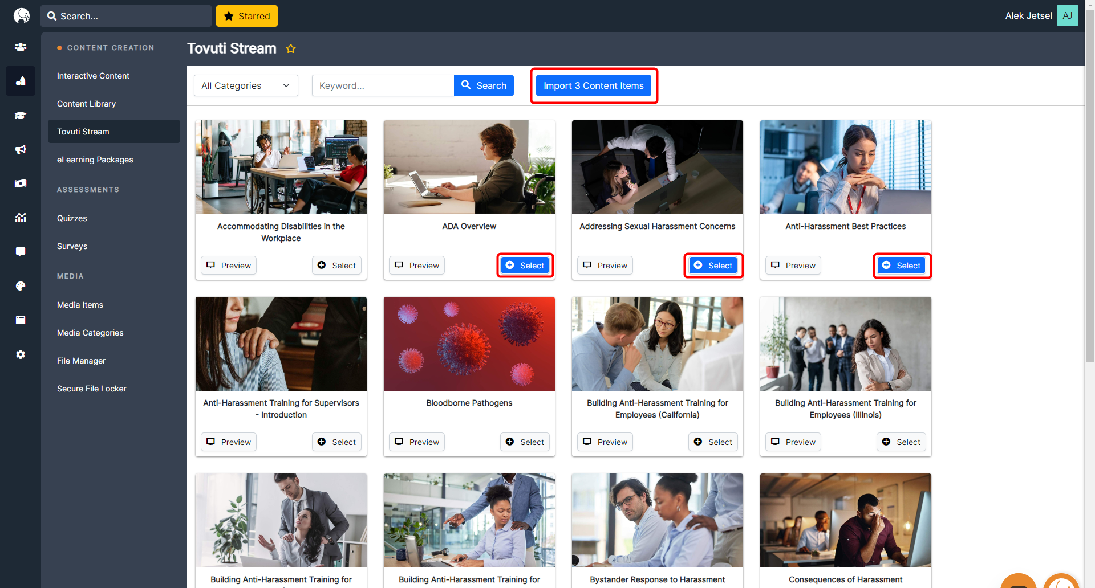Preview Bloodborne Pathogens course
The width and height of the screenshot is (1095, 588).
(416, 442)
